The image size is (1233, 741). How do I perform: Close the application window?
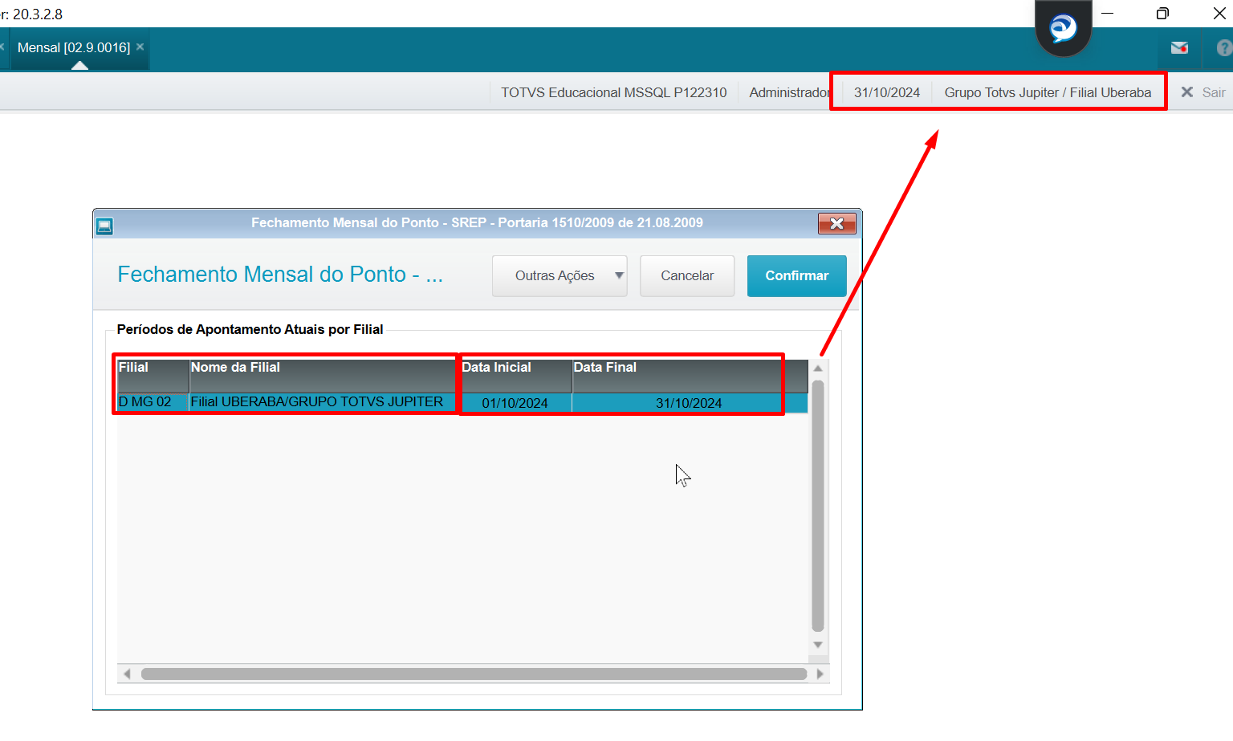point(1219,14)
